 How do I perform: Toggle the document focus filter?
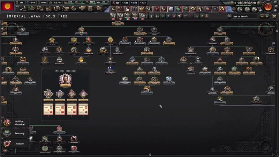pos(180,16)
